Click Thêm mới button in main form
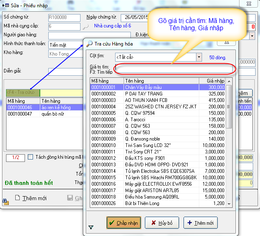The height and width of the screenshot is (236, 260). [x=31, y=198]
